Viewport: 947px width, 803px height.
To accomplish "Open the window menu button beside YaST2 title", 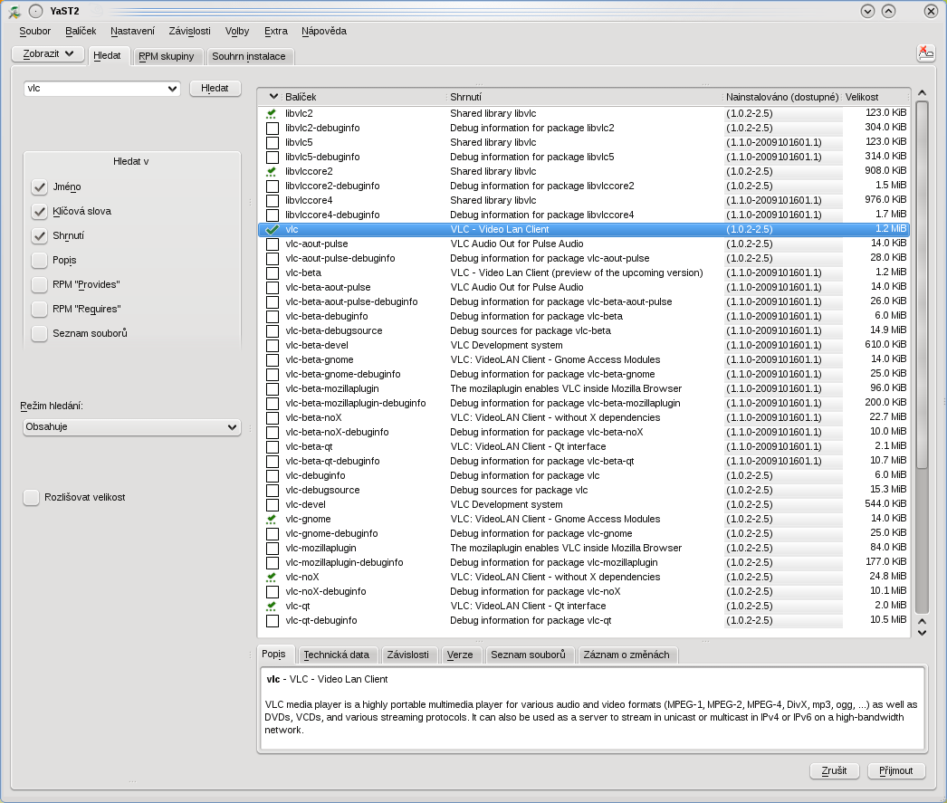I will click(x=36, y=12).
